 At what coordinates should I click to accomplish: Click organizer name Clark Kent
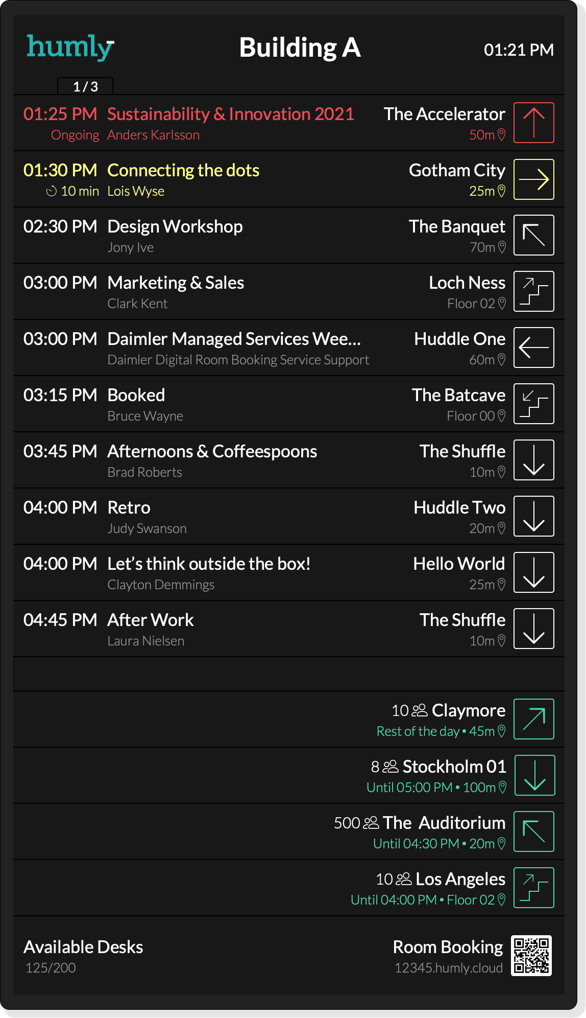coord(137,304)
